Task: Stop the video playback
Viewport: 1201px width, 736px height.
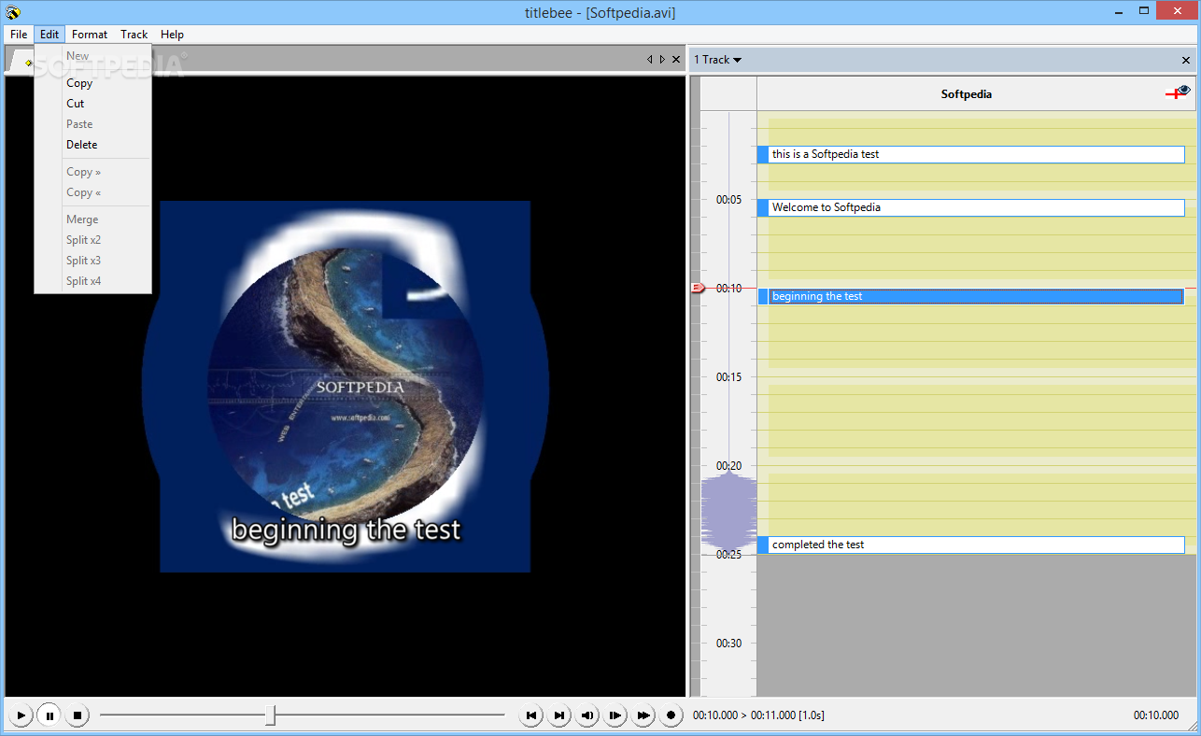Action: coord(78,715)
